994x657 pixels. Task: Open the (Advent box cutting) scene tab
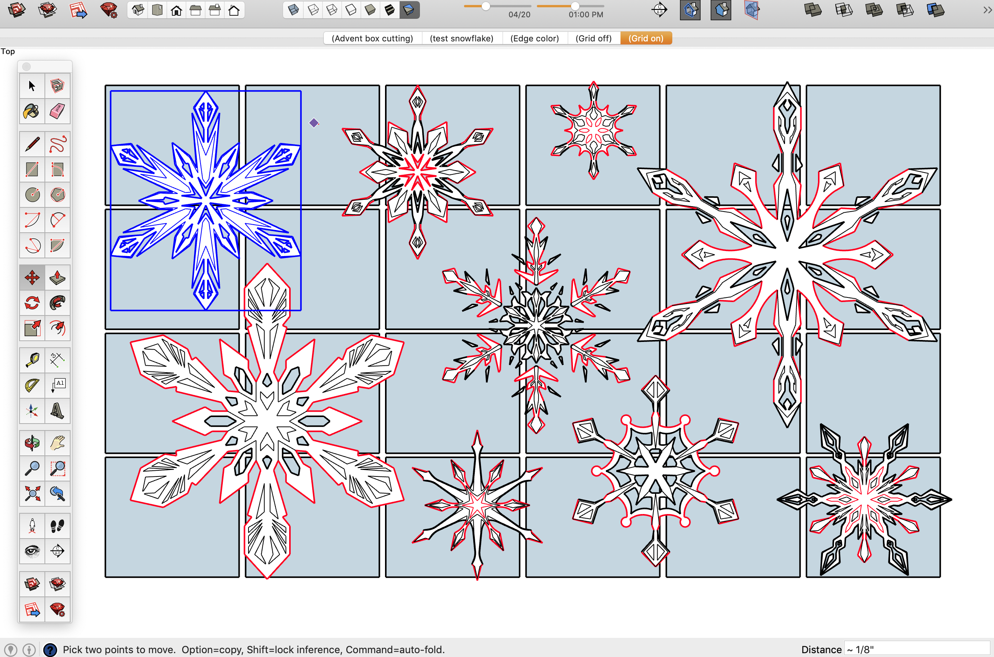coord(372,38)
